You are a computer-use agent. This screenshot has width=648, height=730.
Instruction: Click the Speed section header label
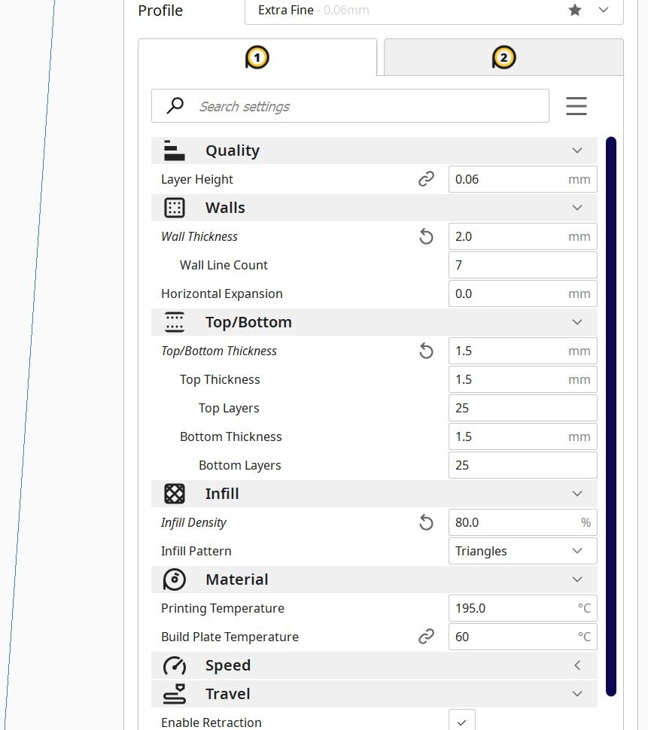[x=228, y=666]
